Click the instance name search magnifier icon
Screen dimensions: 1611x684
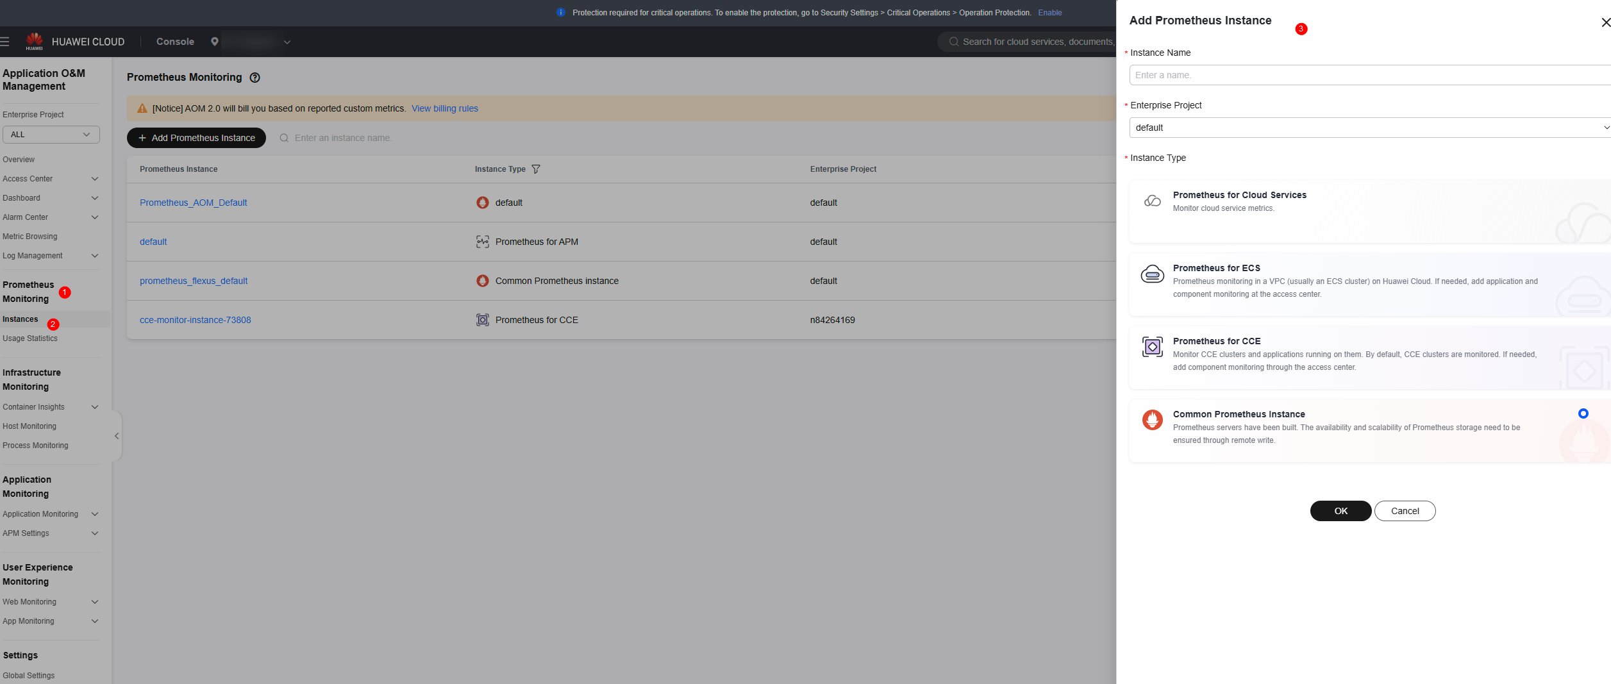(284, 138)
